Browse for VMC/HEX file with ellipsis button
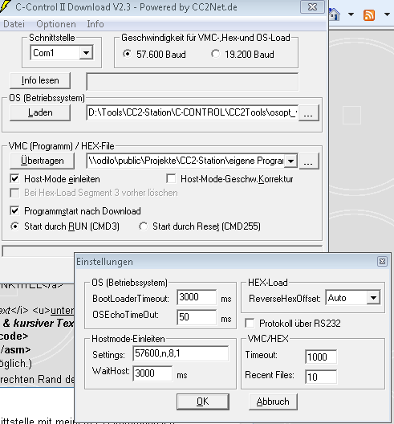Screen dimensions: 394x424 (x=309, y=161)
